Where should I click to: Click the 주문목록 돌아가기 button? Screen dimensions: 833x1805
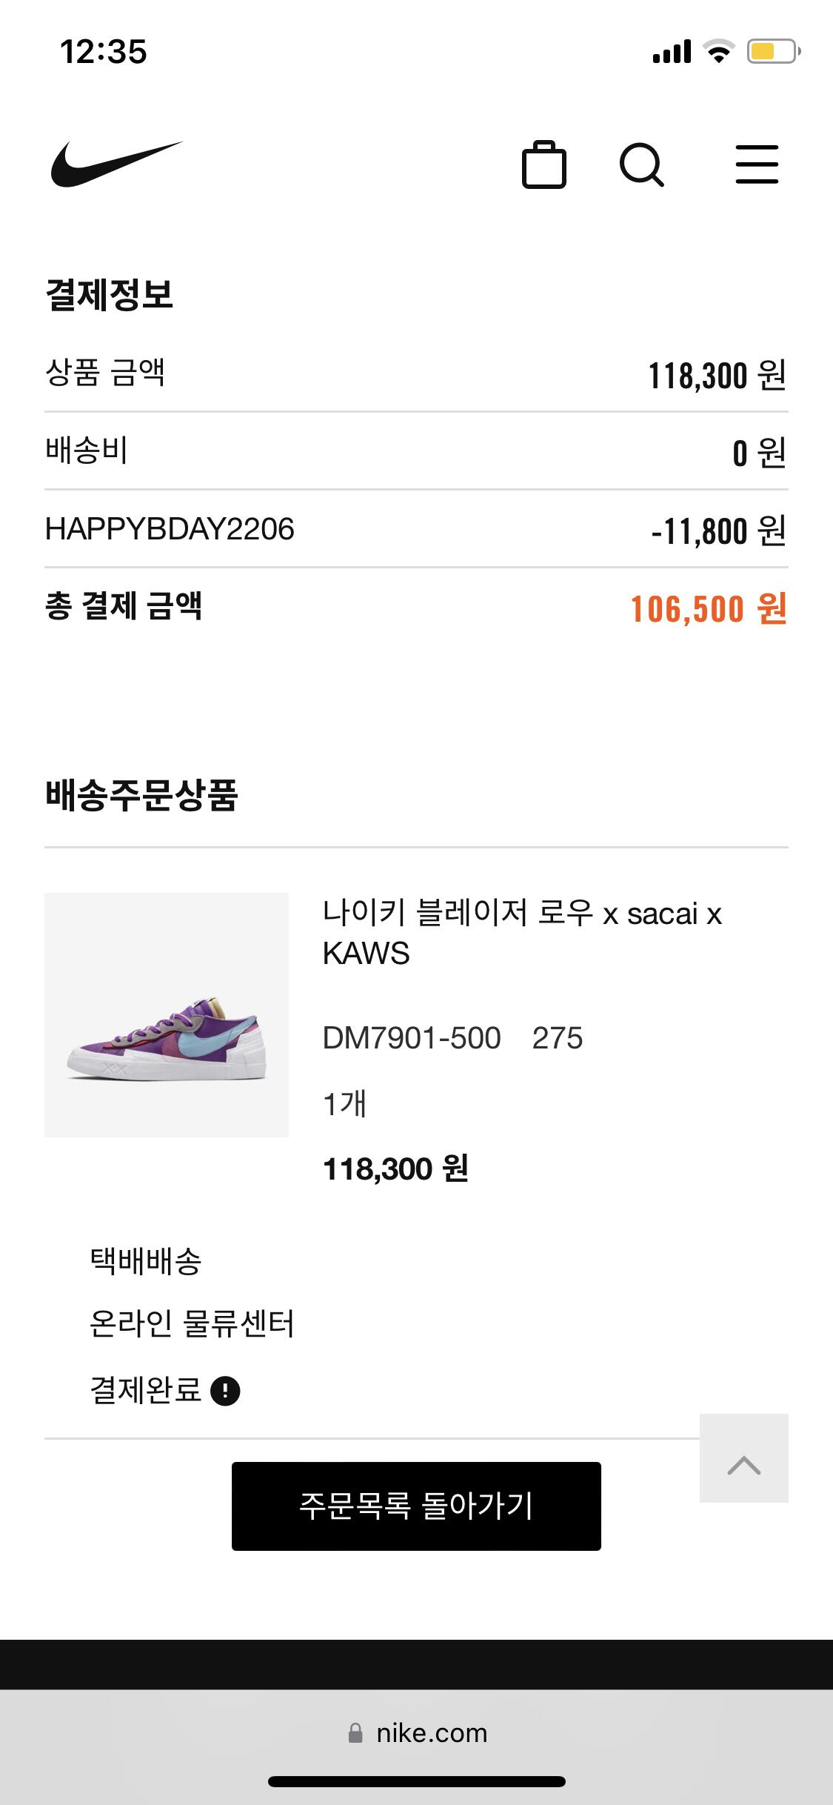point(416,1506)
